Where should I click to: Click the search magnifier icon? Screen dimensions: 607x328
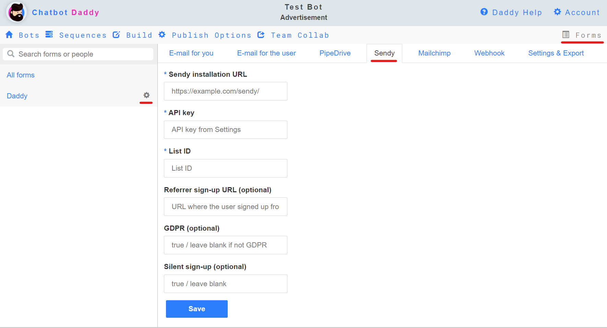(x=11, y=54)
